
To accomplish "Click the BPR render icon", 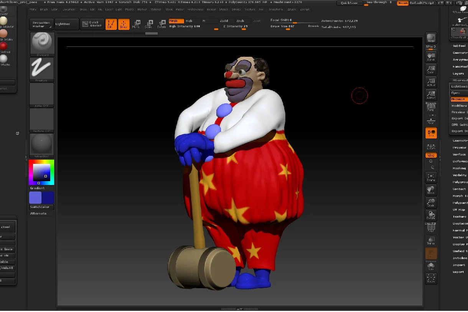I will [431, 38].
